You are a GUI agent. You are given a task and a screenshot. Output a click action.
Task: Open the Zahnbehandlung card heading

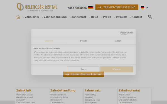tap(63, 90)
